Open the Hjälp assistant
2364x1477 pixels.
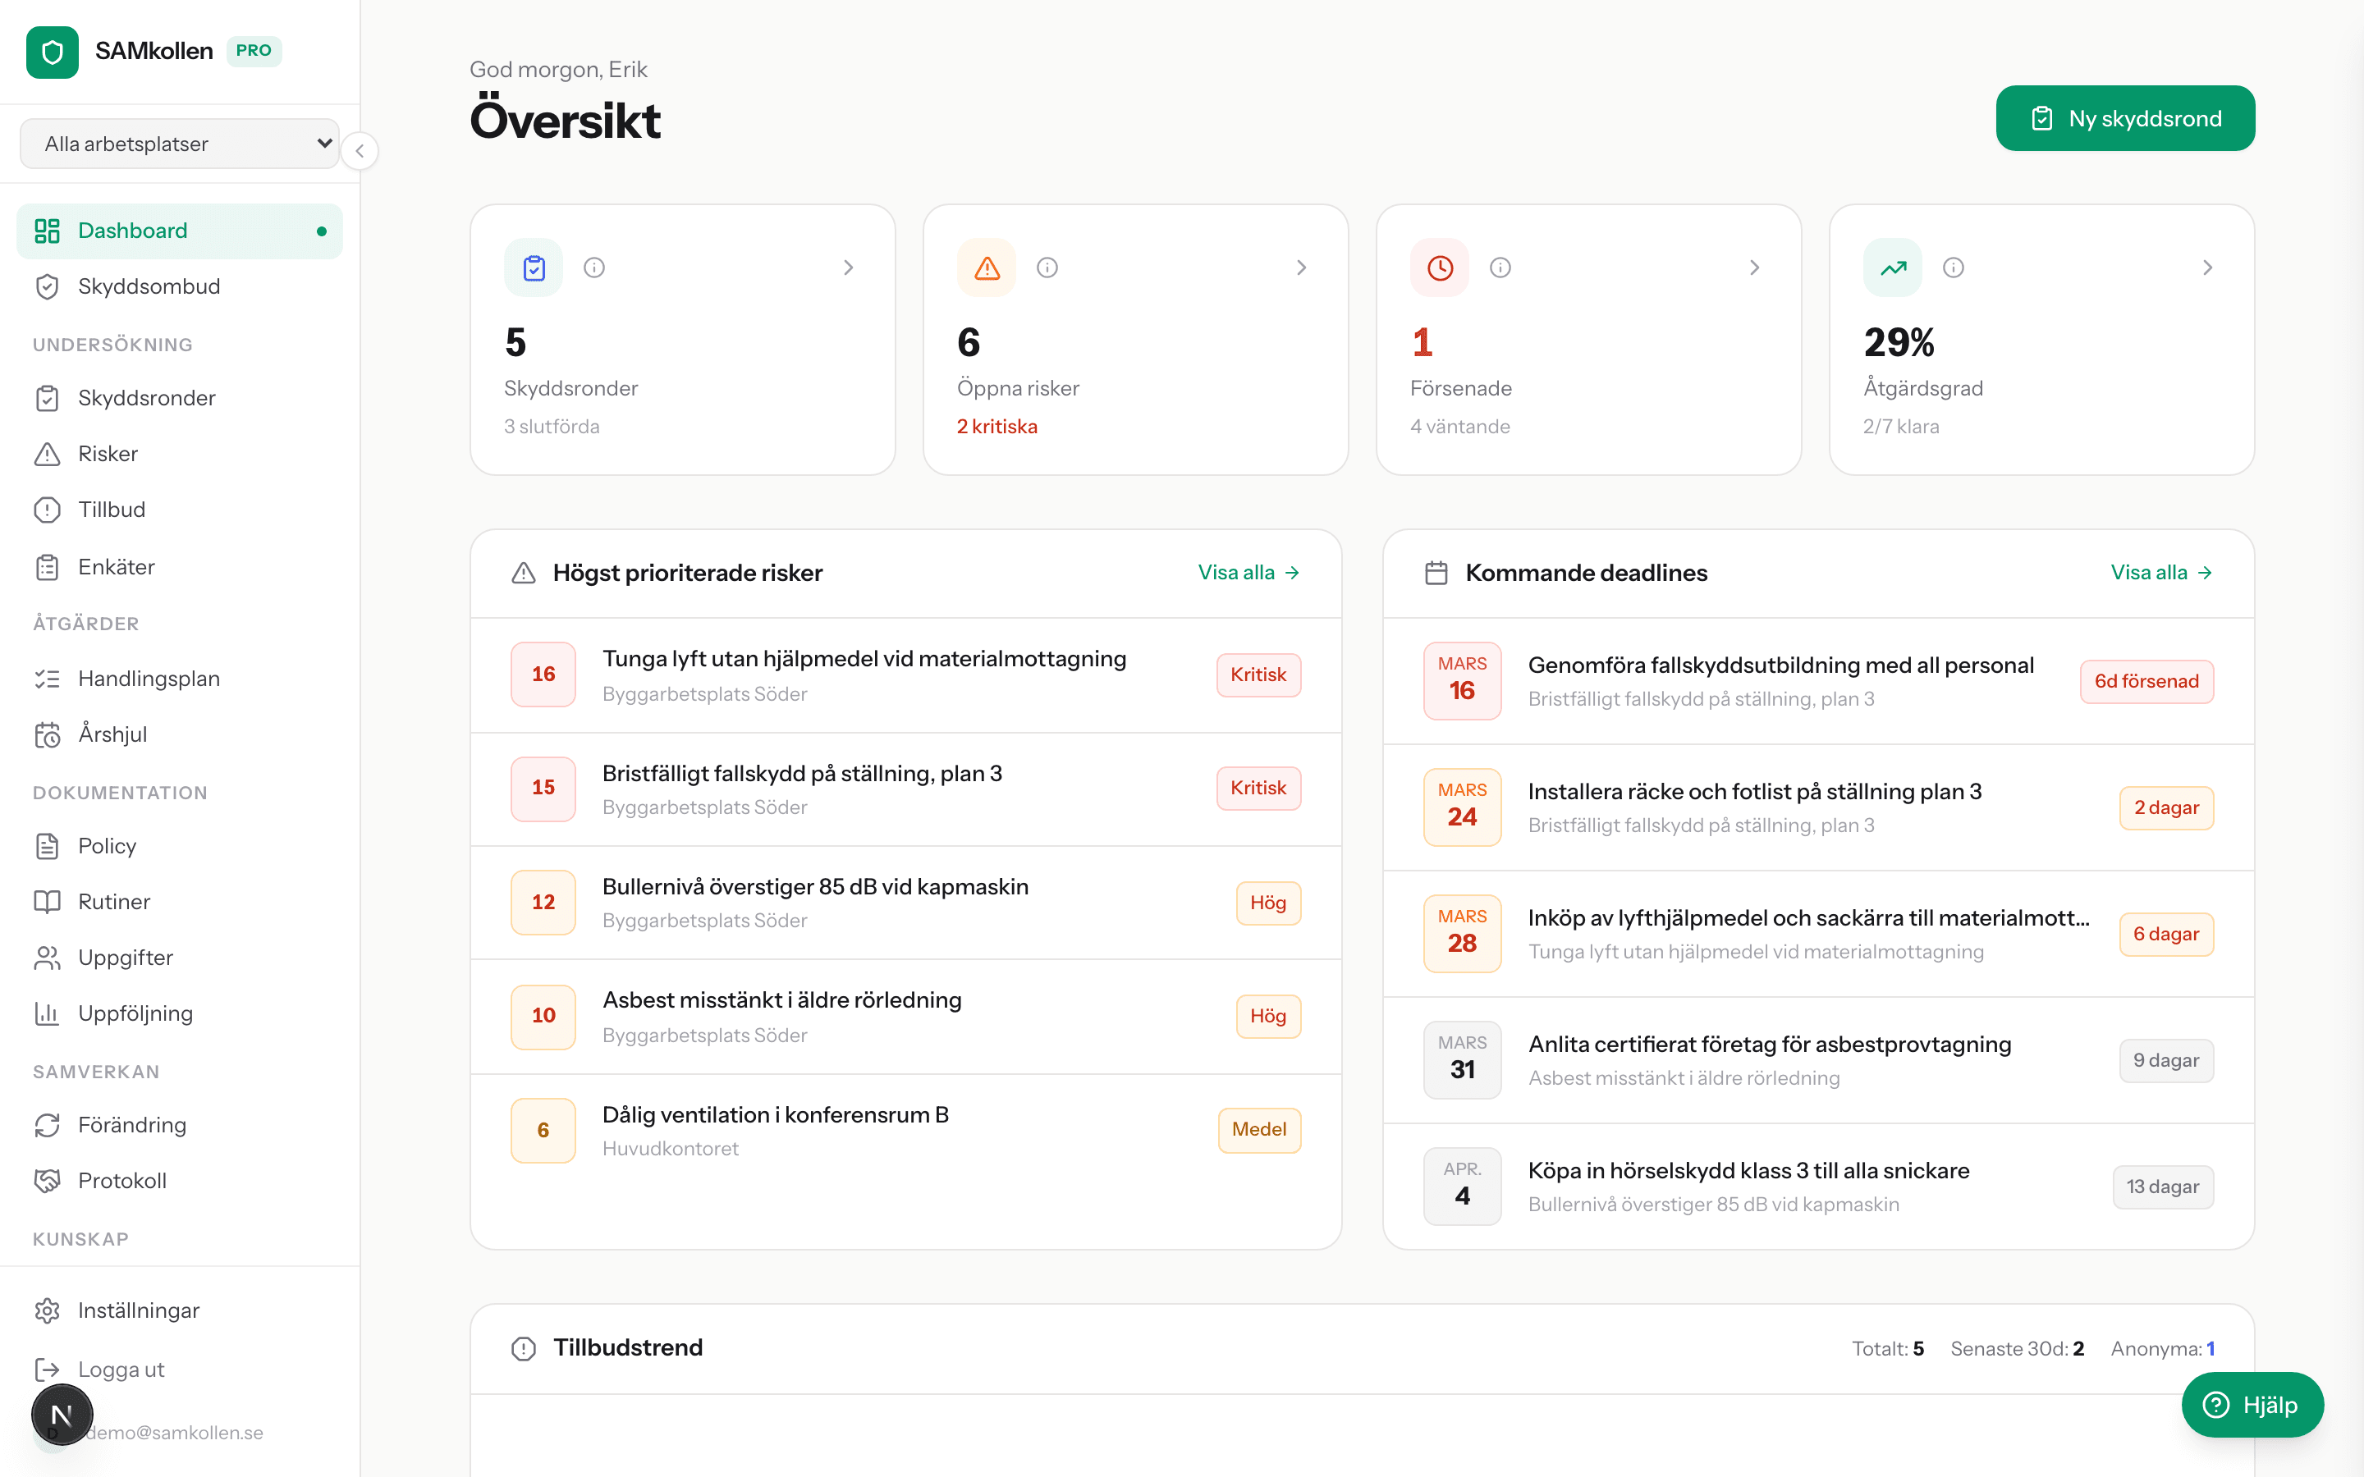pos(2252,1405)
